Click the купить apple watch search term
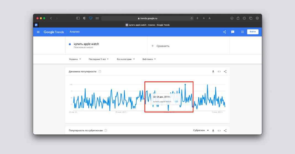The height and width of the screenshot is (154, 295). pyautogui.click(x=86, y=44)
